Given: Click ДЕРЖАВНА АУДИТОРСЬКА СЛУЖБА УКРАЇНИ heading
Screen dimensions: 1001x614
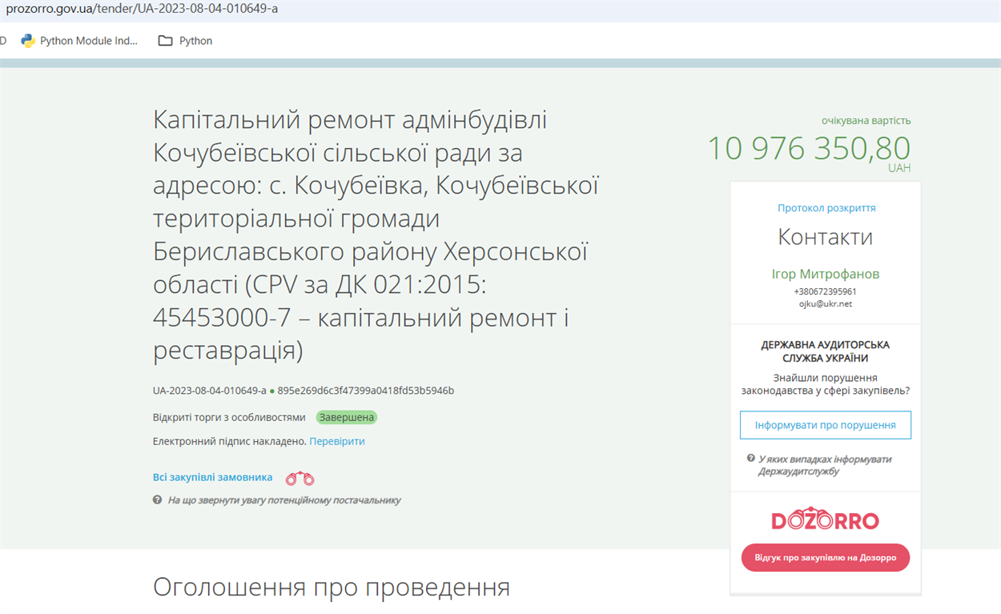Looking at the screenshot, I should [x=825, y=351].
